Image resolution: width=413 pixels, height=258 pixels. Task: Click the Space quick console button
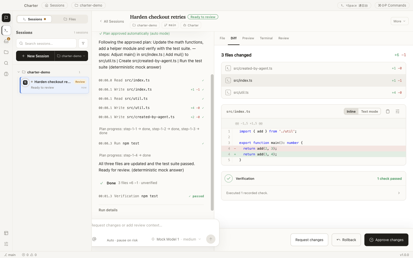(354, 5)
